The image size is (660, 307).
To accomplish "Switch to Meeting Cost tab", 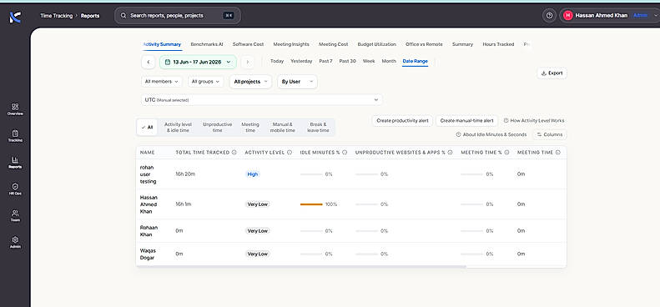I will point(334,44).
